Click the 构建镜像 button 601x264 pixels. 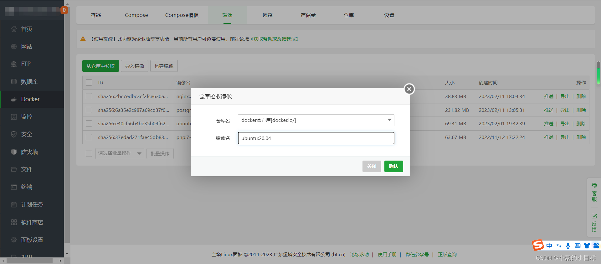point(164,66)
